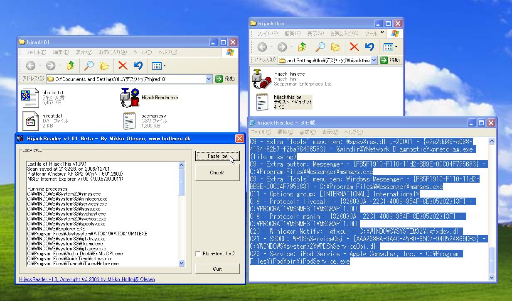Expand address dropdown in hijackthis window
512x301 pixels.
[374, 60]
